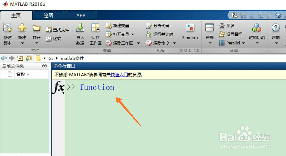286x156 pixels.
Task: Click Save Workspace (保存工作区)
Action: (x=95, y=34)
